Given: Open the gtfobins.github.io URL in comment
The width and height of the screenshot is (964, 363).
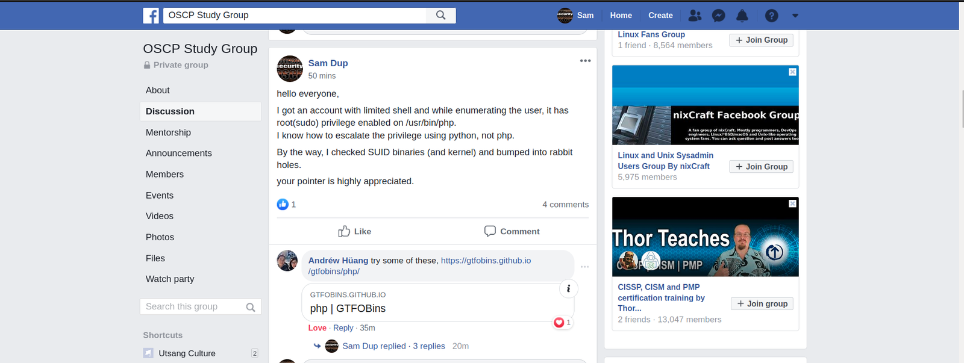Looking at the screenshot, I should click(486, 261).
